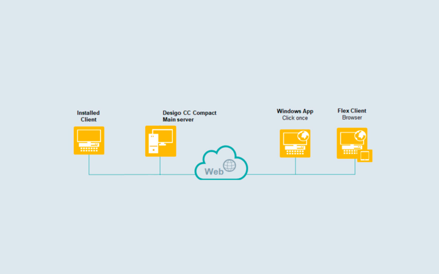Viewport: 439px width, 274px height.
Task: Select the "Click once" subtitle text
Action: click(295, 118)
